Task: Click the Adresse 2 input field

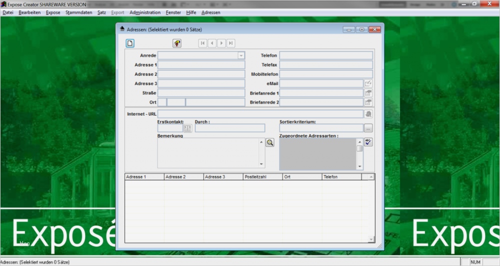Action: [x=201, y=74]
